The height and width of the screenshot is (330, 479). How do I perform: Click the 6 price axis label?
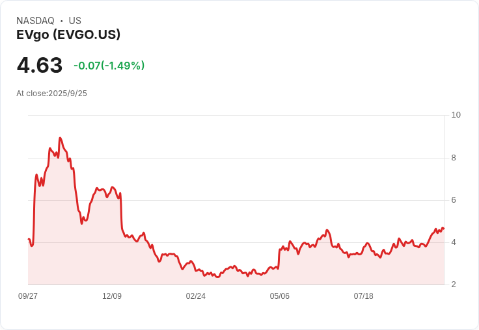click(x=454, y=200)
